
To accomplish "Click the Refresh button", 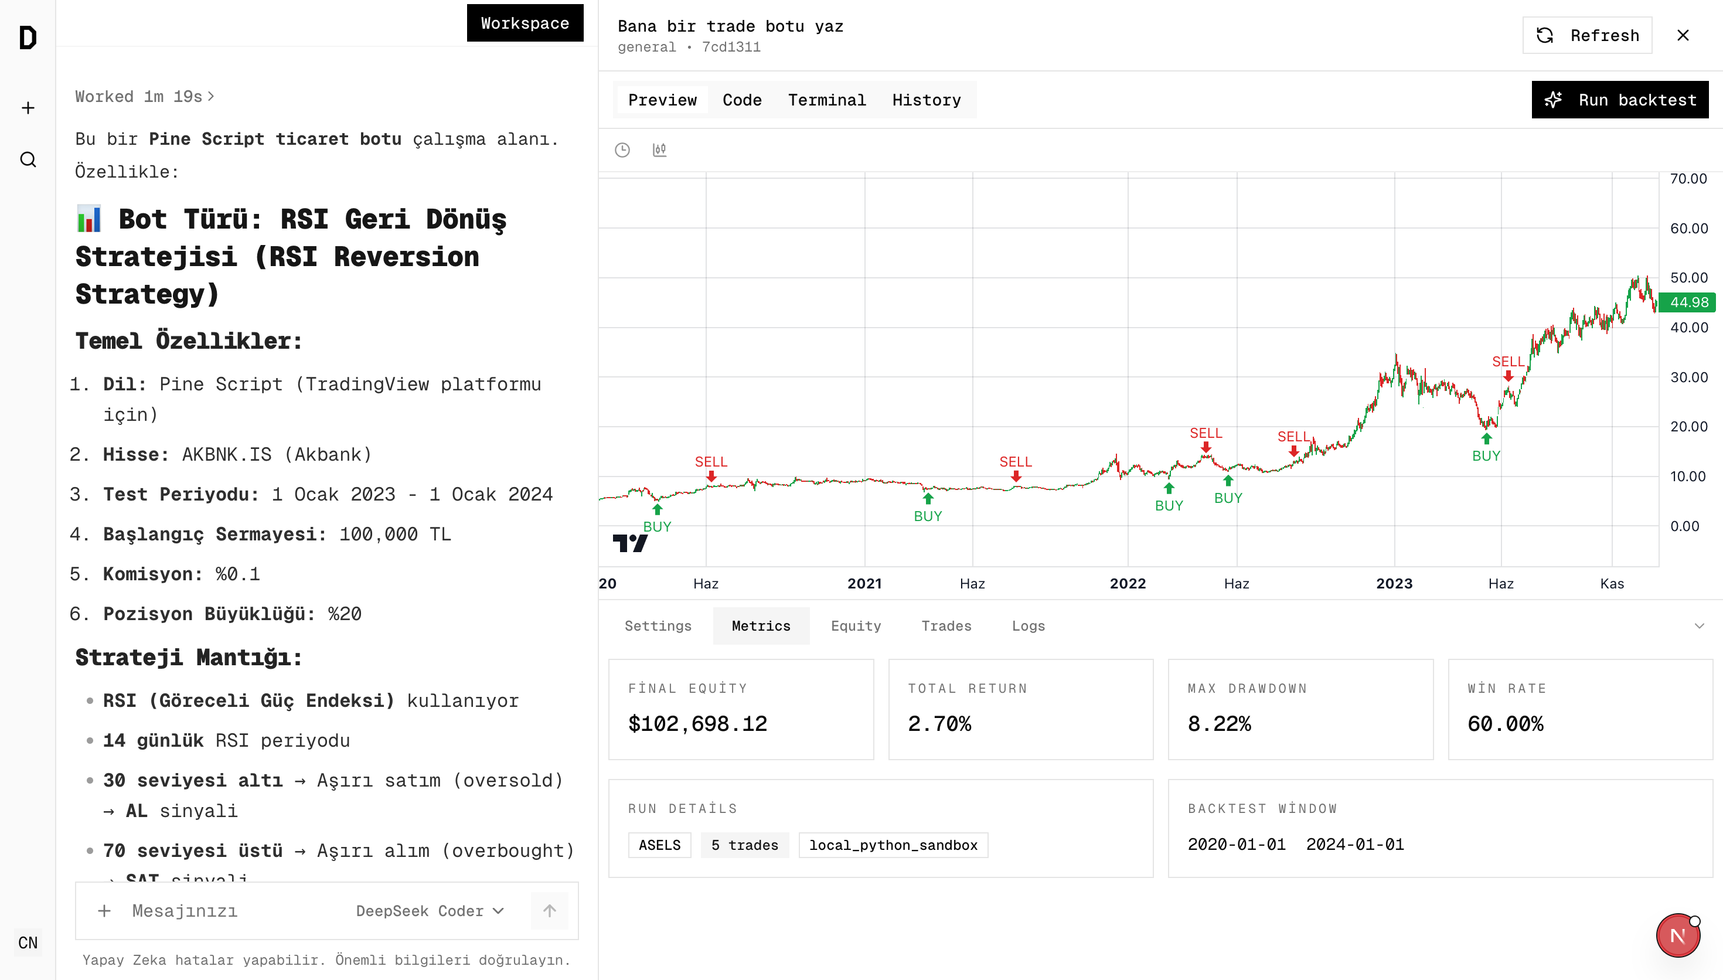I will [x=1587, y=36].
